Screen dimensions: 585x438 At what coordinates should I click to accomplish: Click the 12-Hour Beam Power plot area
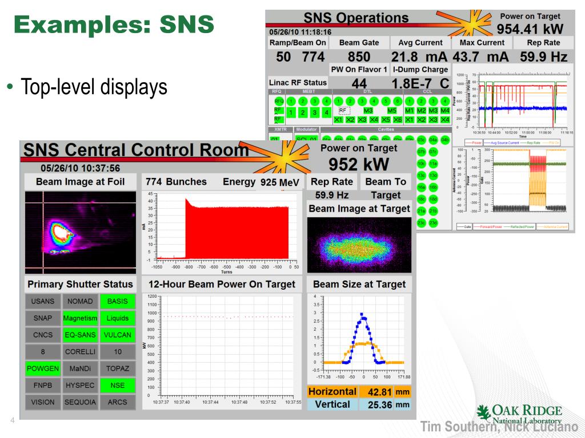(x=222, y=351)
